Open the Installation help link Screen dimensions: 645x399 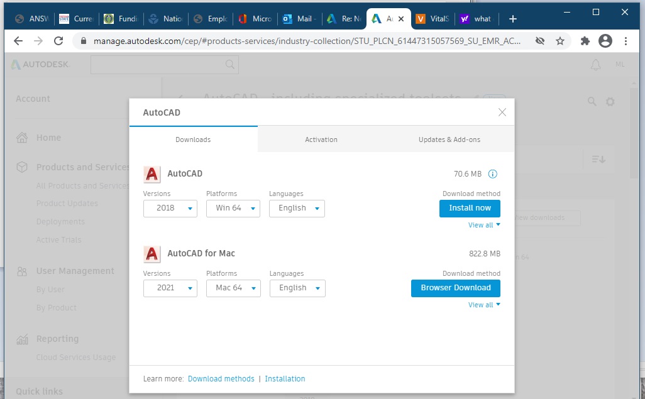click(x=285, y=378)
